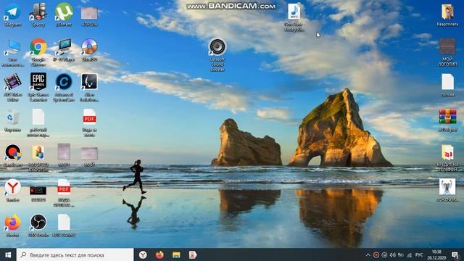Open Yandex Browser from the taskbar
This screenshot has width=464, height=261.
[143, 254]
